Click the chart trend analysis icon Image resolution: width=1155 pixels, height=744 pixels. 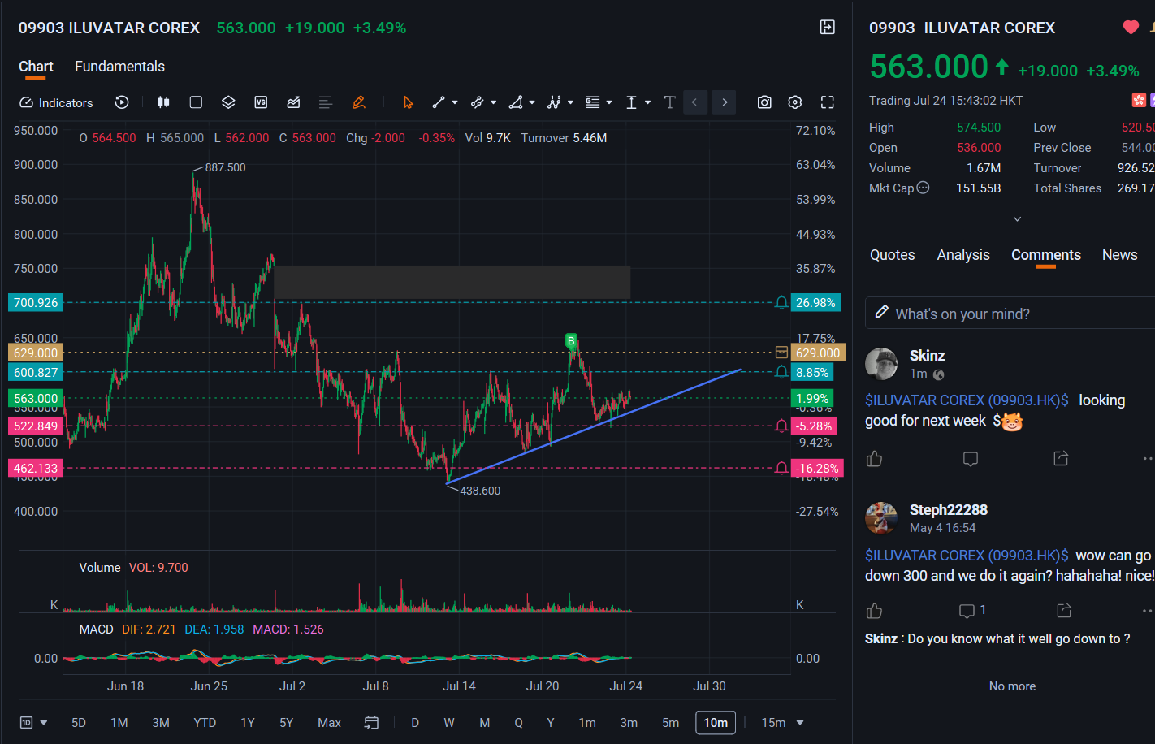(293, 102)
